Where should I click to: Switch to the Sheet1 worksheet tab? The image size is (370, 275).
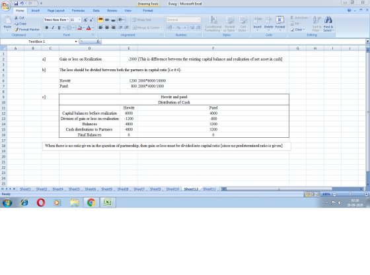pyautogui.click(x=25, y=189)
